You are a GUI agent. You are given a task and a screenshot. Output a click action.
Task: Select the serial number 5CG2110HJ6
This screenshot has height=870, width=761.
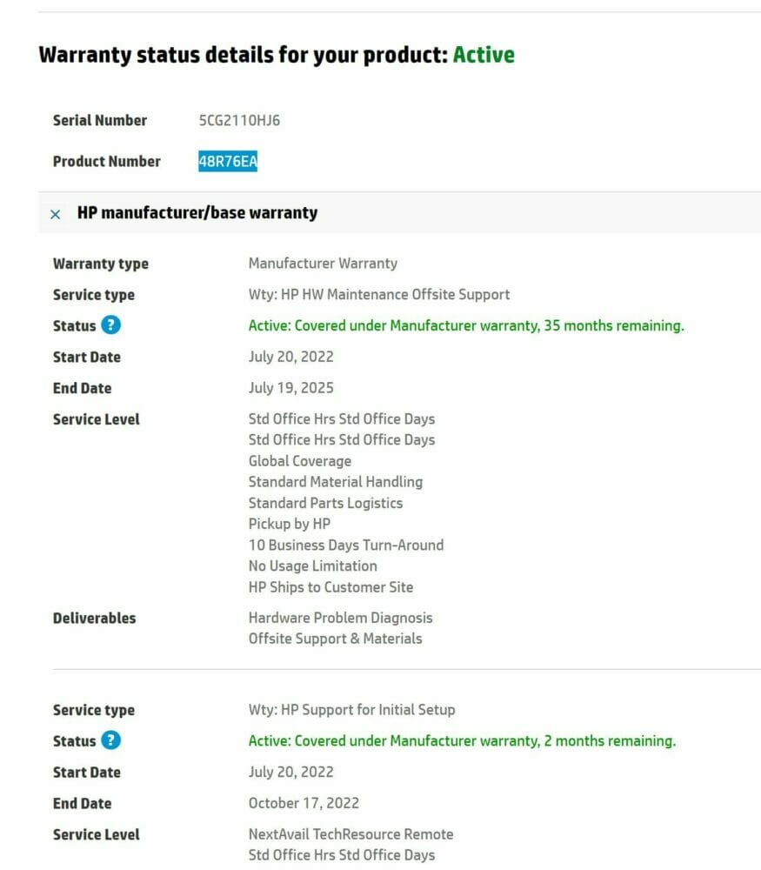(x=240, y=120)
